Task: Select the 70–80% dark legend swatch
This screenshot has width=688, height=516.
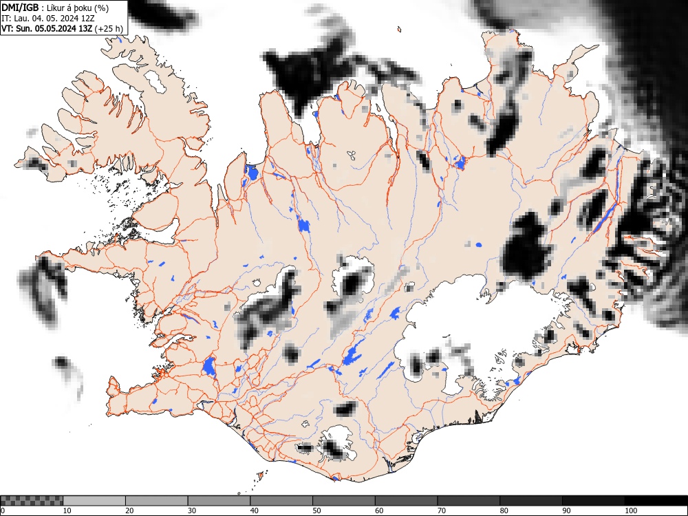Action: click(468, 501)
